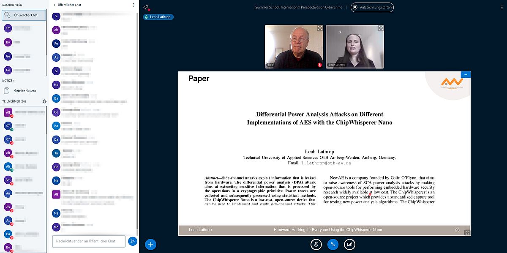Open the blue plus actions menu
507x253 pixels.
point(151,244)
